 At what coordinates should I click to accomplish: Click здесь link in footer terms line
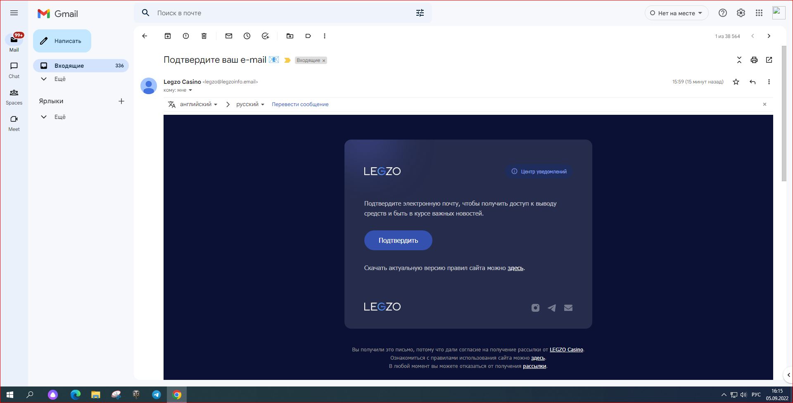click(538, 358)
